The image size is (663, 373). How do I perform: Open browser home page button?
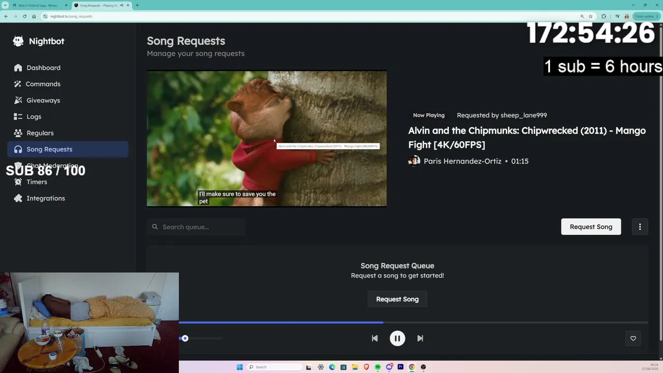pyautogui.click(x=34, y=17)
